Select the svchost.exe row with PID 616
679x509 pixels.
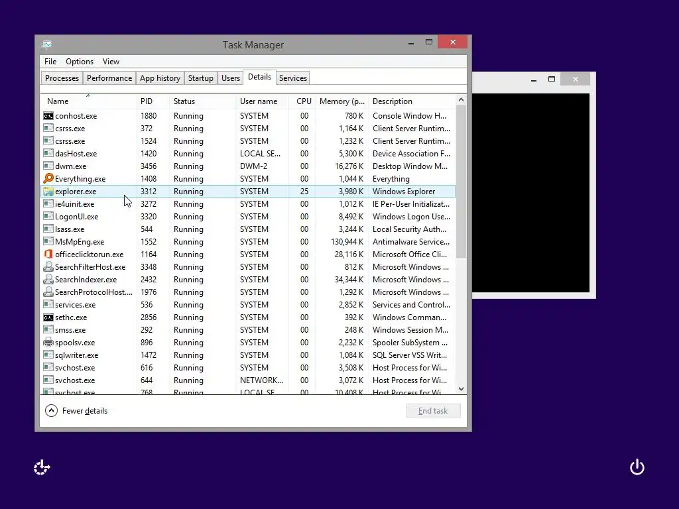248,367
